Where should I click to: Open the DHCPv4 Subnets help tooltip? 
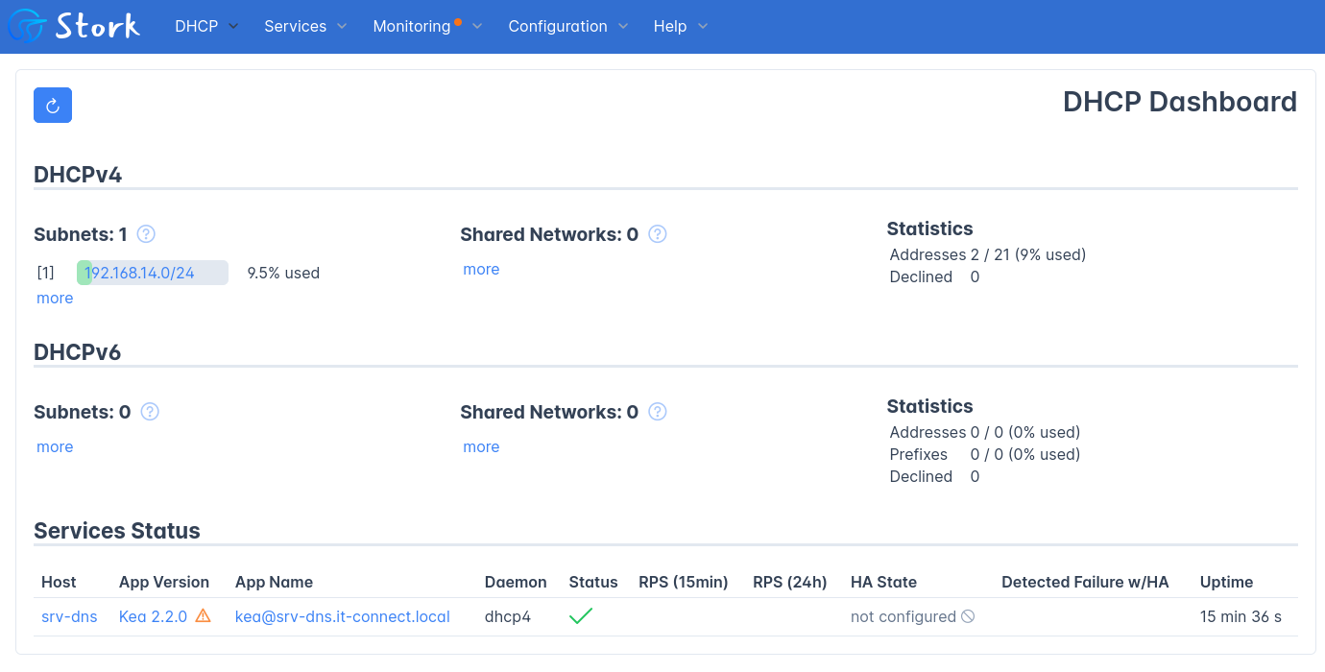tap(146, 233)
